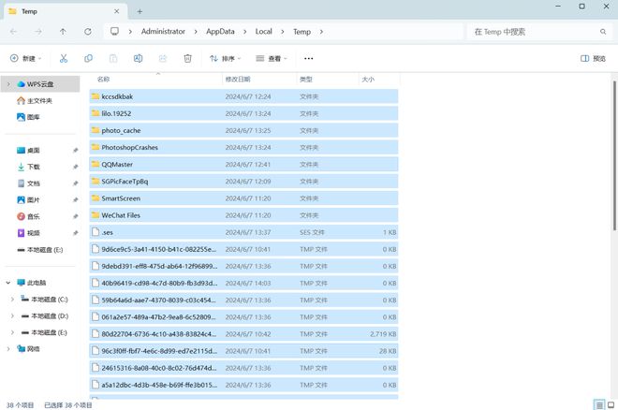Click the Rename icon in toolbar
618x410 pixels.
point(138,58)
